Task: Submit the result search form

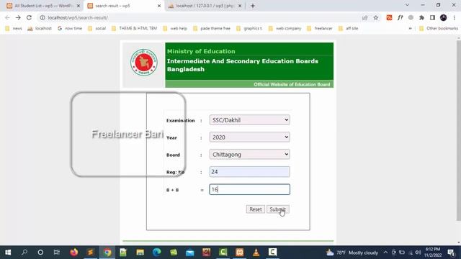Action: [277, 209]
